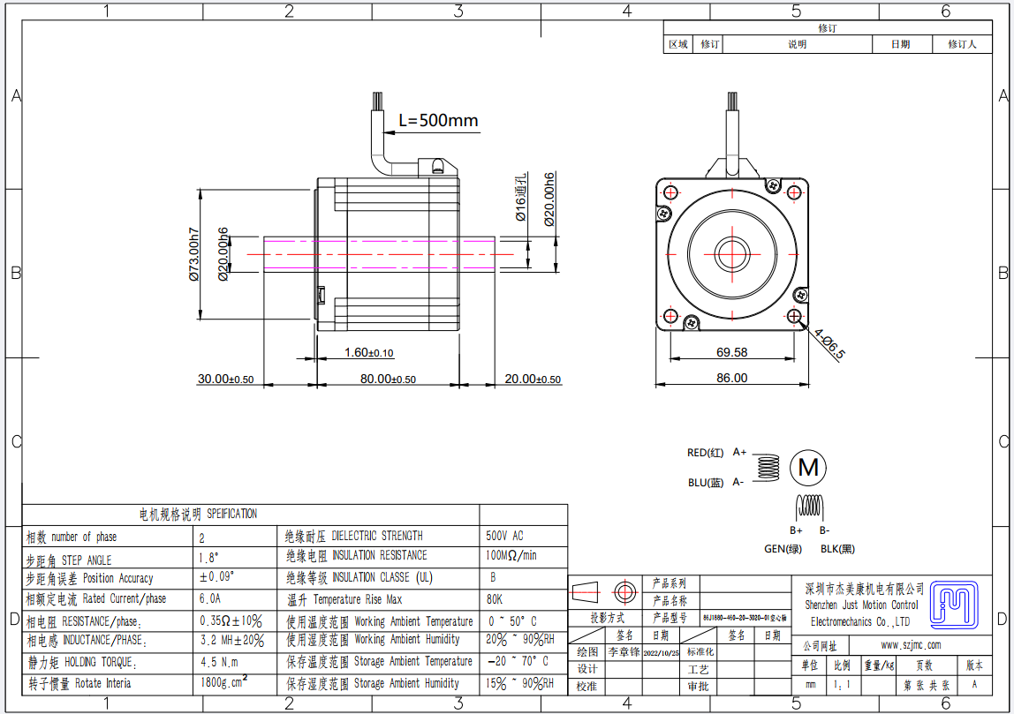Screen dimensions: 1014x714
Task: Open the www.szjmc.com website link
Action: (x=910, y=645)
